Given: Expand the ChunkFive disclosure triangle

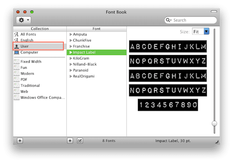Looking at the screenshot, I should coord(71,40).
